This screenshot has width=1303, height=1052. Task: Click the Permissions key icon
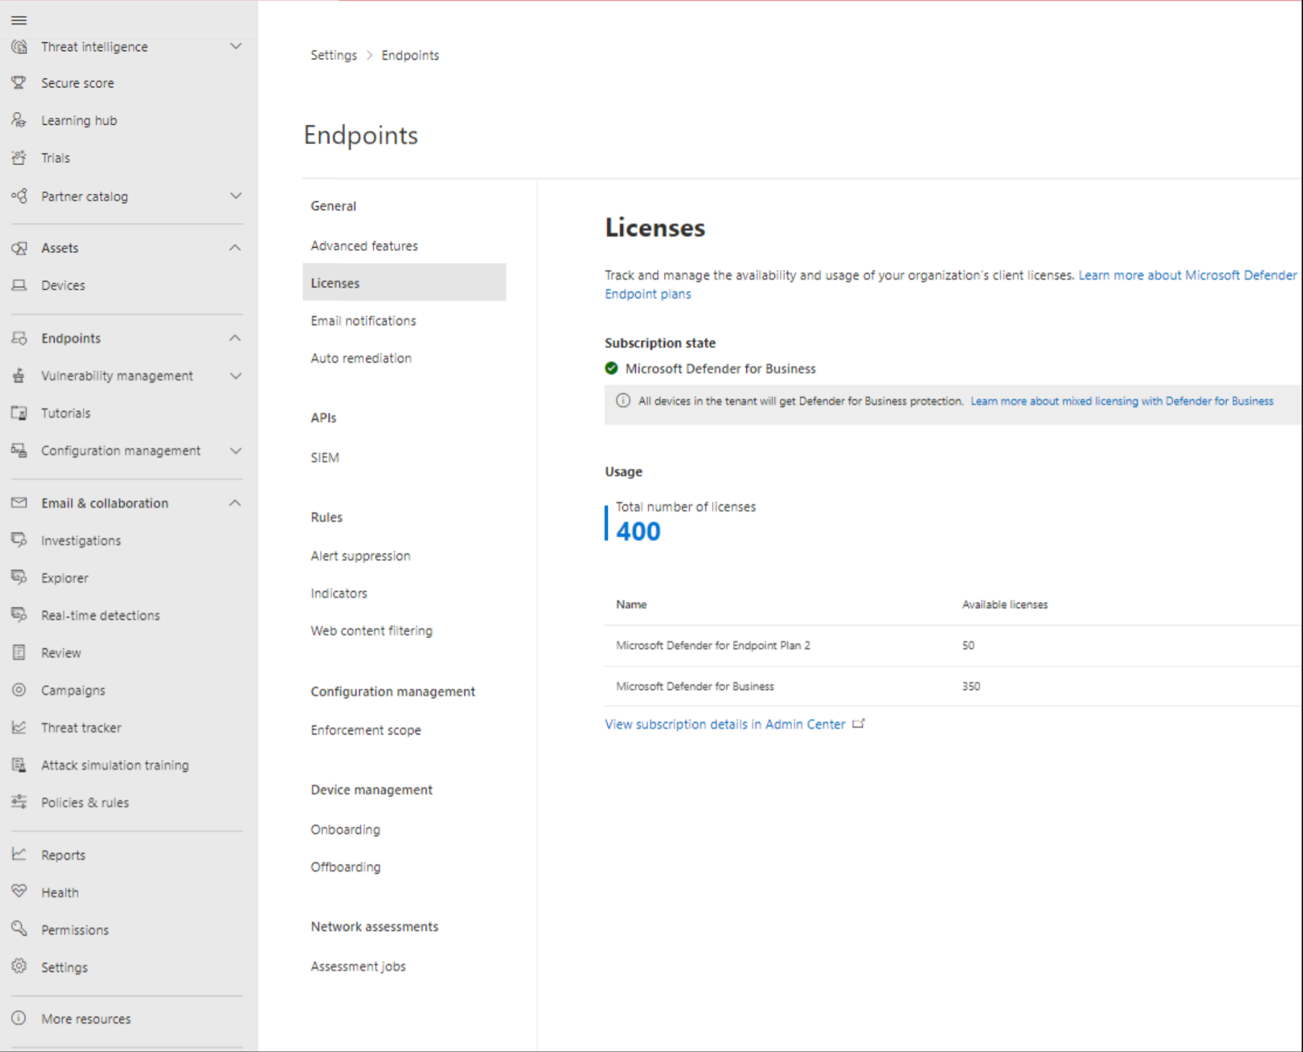[19, 929]
